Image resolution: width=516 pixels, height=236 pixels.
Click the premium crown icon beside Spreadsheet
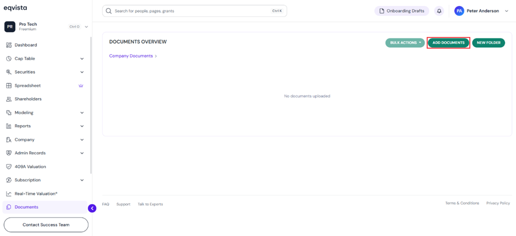click(81, 86)
